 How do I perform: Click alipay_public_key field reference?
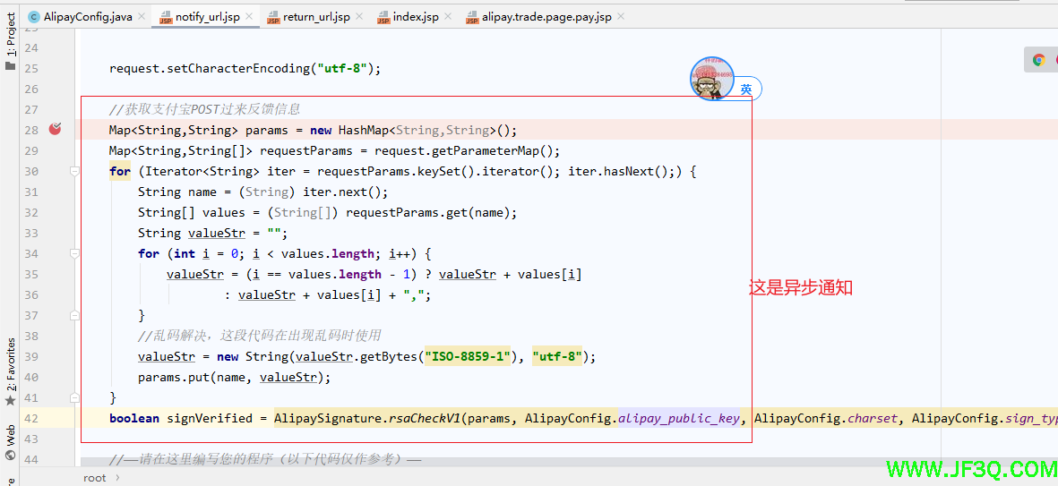click(678, 418)
